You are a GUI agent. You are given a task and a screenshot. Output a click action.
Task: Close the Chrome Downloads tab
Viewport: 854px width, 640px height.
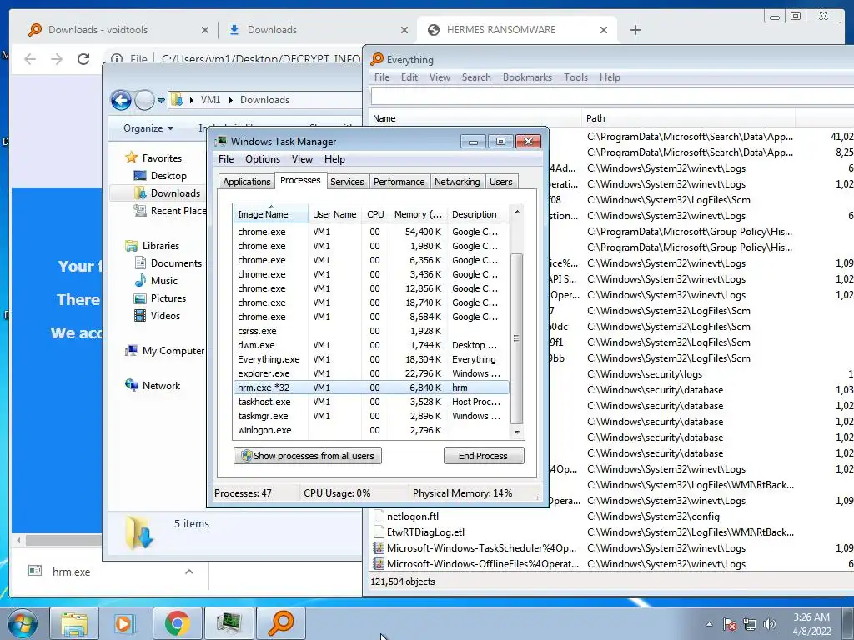click(404, 31)
